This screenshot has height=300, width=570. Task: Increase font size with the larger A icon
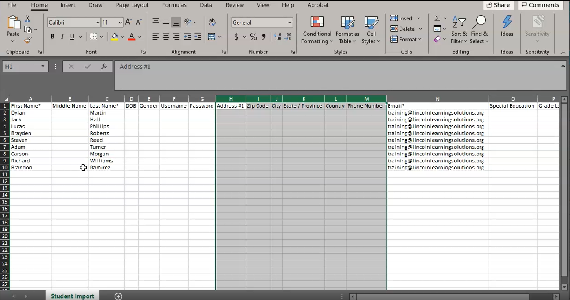point(128,22)
